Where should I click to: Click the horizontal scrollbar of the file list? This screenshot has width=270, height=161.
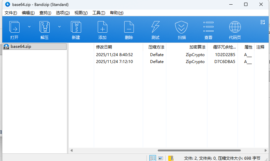click(x=199, y=150)
